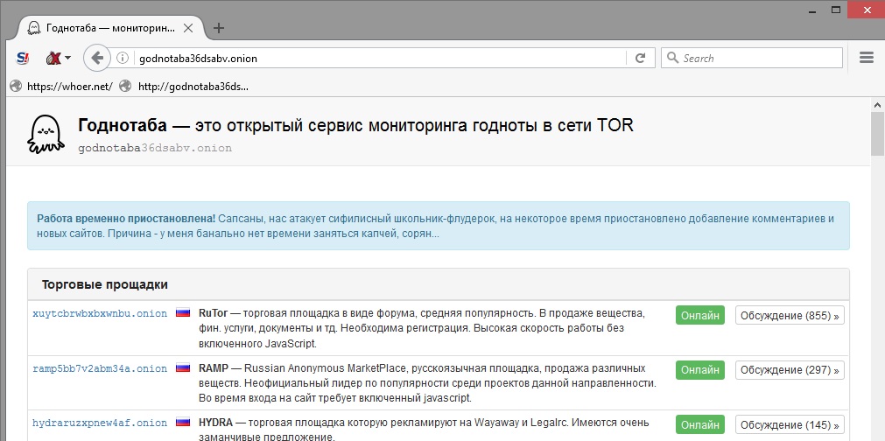885x441 pixels.
Task: Show site information via the info icon
Action: click(x=123, y=58)
